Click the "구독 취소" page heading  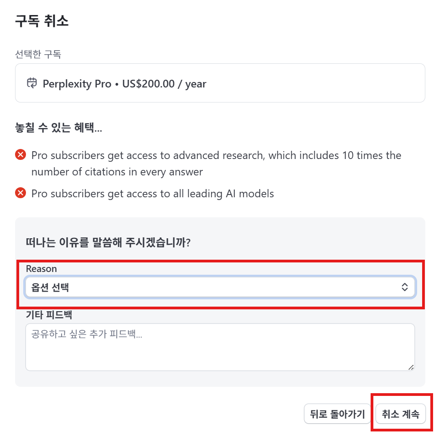(42, 21)
